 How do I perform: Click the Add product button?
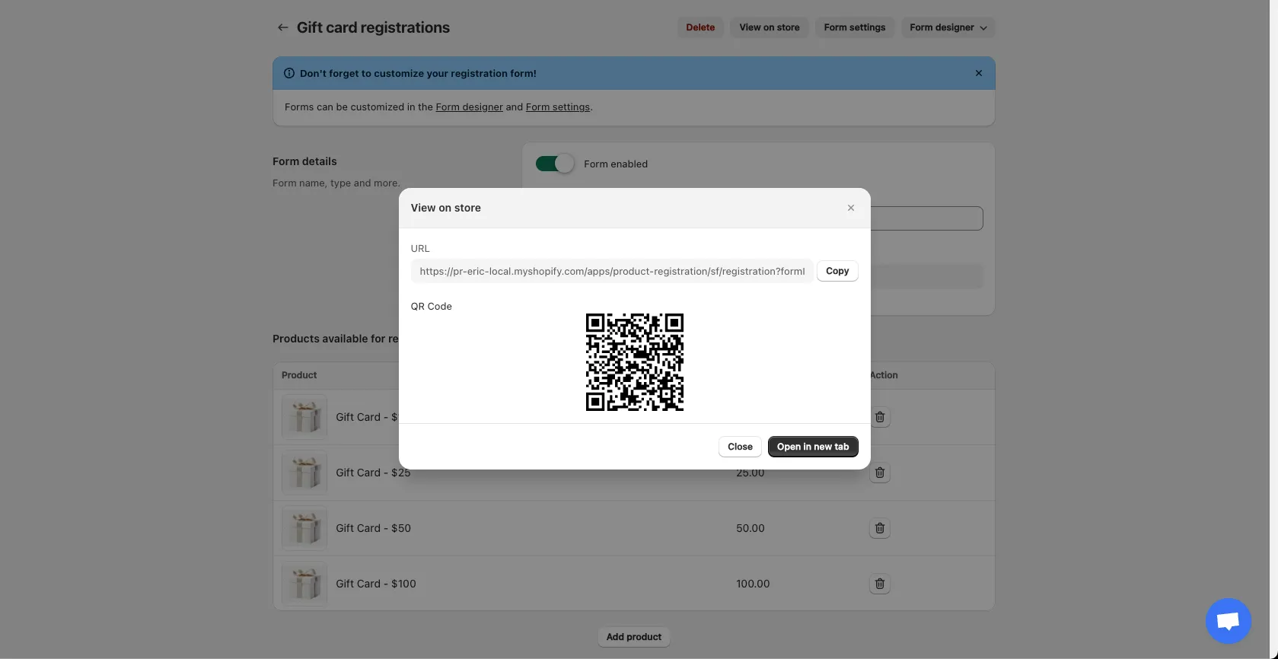click(x=634, y=637)
